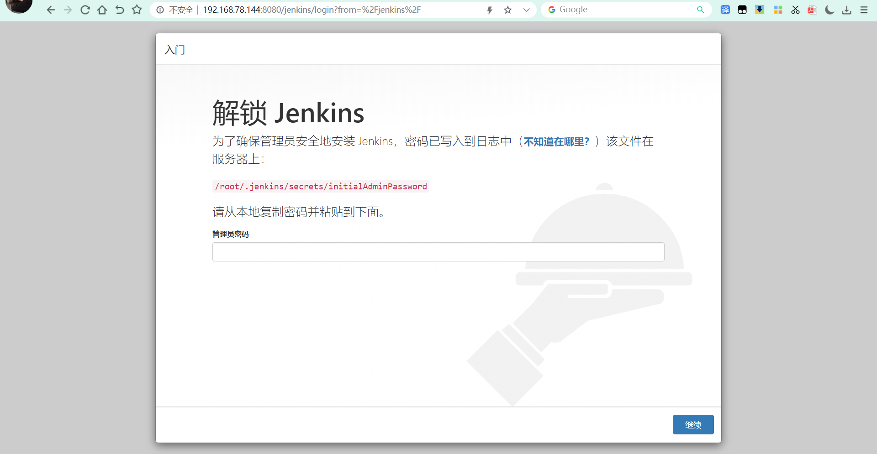Click the 继续 button
This screenshot has height=454, width=877.
click(x=693, y=425)
